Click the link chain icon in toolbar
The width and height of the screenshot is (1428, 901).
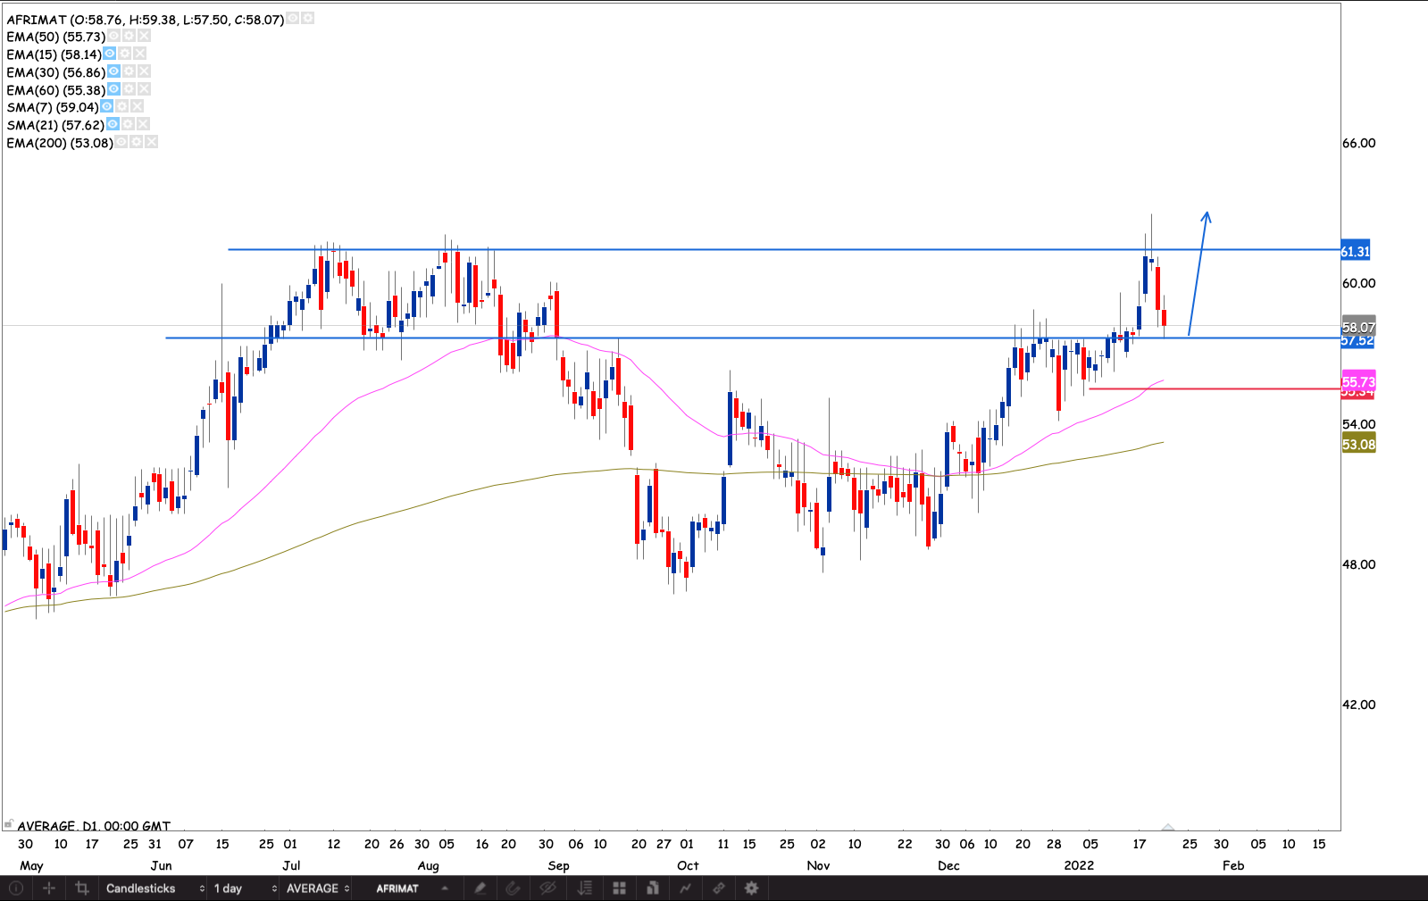(x=718, y=888)
